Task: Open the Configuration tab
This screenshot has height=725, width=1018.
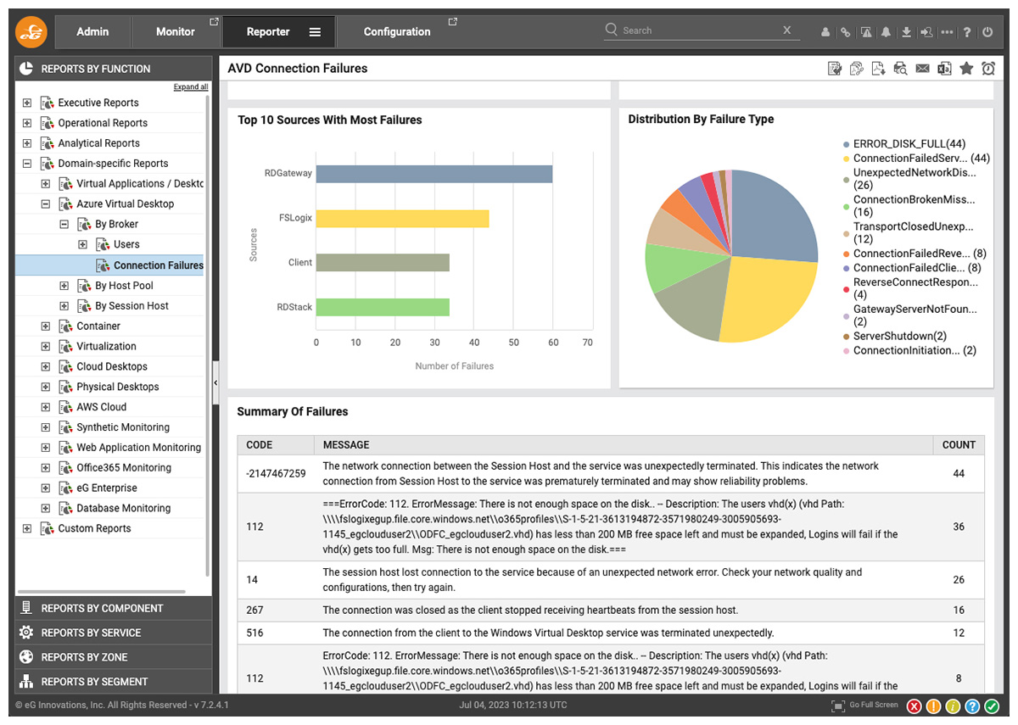Action: (397, 32)
